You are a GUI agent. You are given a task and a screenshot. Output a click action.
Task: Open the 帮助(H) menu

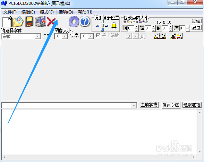pos(85,12)
